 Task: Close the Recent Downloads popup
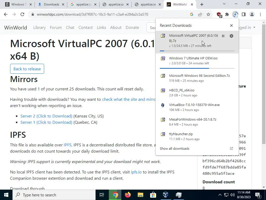coord(231,26)
